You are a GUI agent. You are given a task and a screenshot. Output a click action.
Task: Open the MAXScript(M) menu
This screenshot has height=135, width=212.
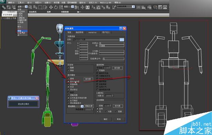coord(106,2)
